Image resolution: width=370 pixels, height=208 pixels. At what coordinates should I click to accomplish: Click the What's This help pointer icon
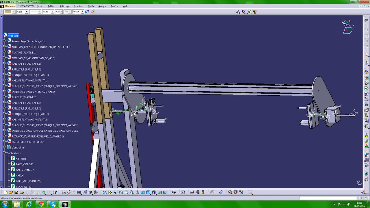(x=55, y=192)
